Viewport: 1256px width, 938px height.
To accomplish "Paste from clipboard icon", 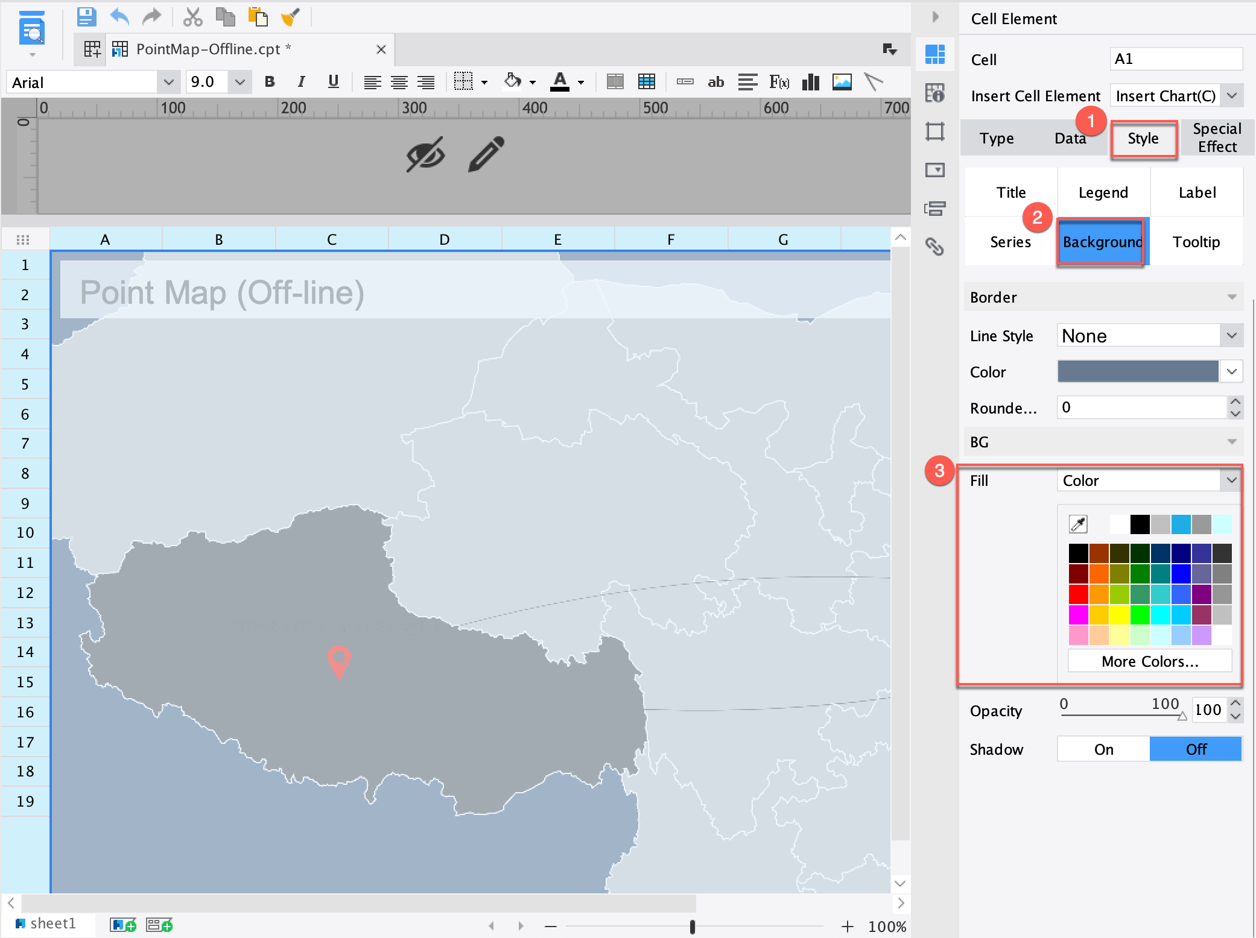I will pyautogui.click(x=258, y=17).
